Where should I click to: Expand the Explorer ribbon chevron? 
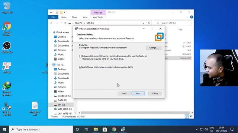coord(187,17)
